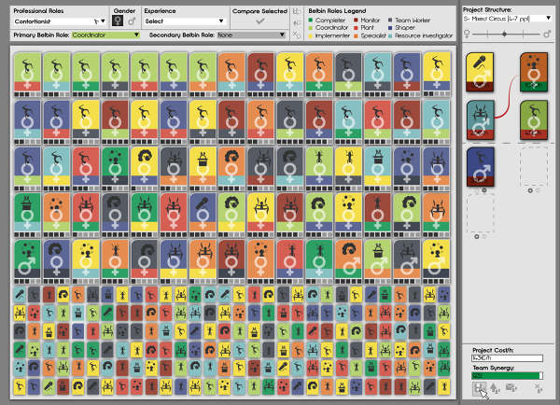Click the Team Worker entry in Belbin legend

coord(410,21)
